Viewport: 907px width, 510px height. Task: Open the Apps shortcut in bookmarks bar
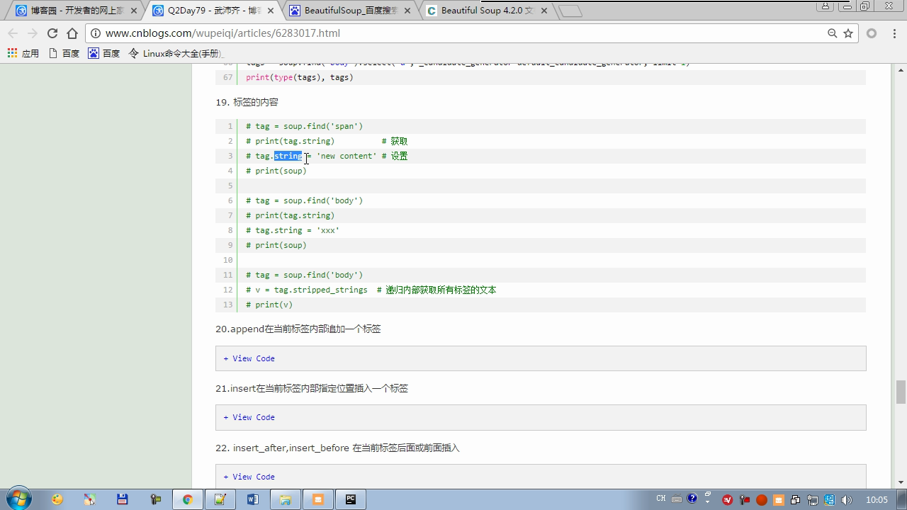pyautogui.click(x=23, y=53)
